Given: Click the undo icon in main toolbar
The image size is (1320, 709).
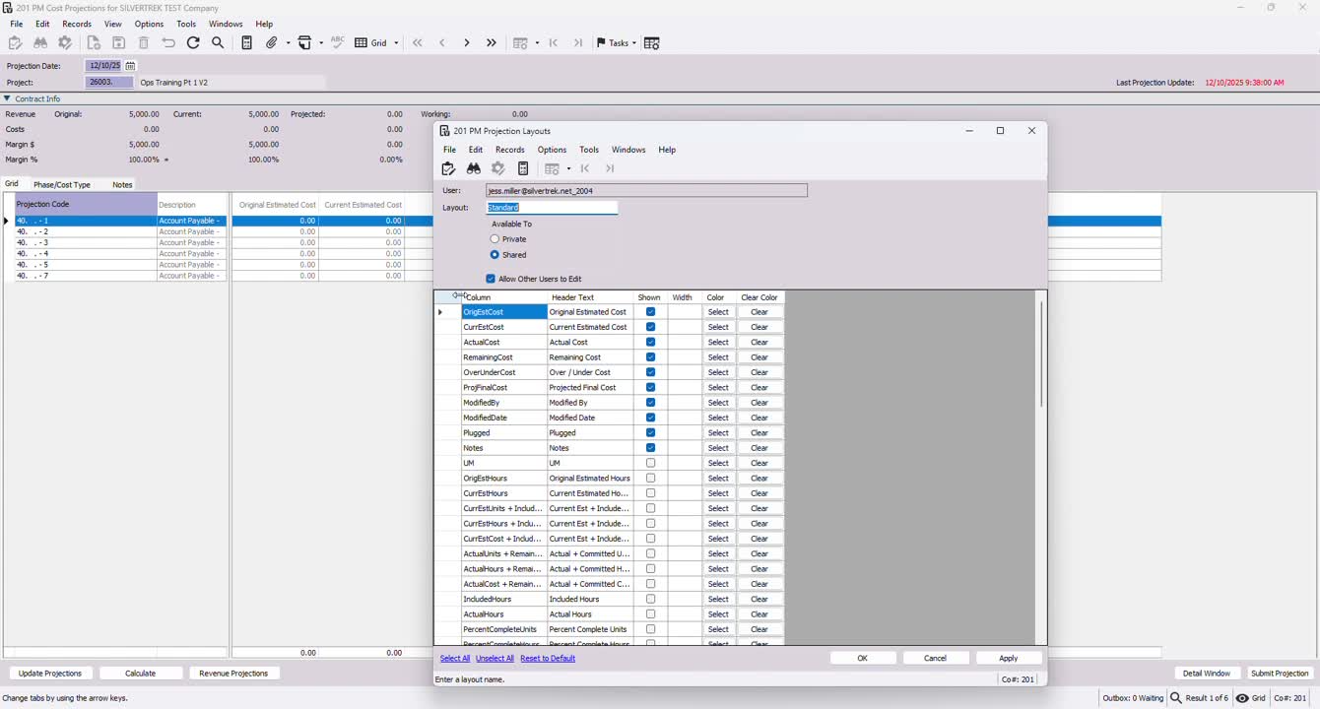Looking at the screenshot, I should pos(168,42).
